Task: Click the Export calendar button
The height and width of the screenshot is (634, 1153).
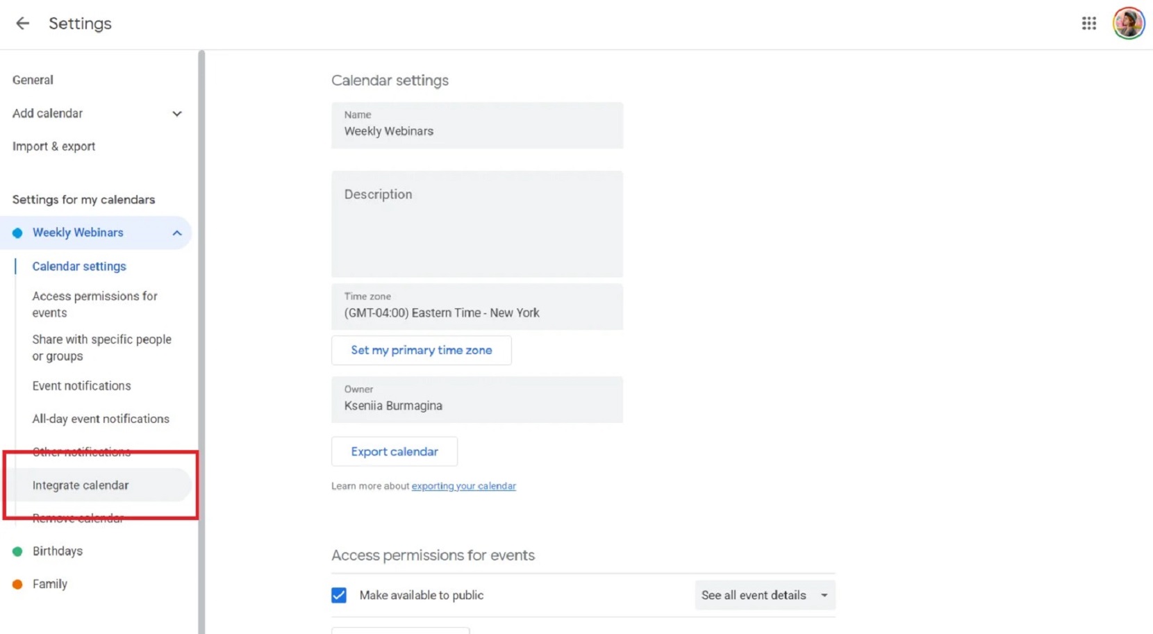Action: [x=394, y=451]
